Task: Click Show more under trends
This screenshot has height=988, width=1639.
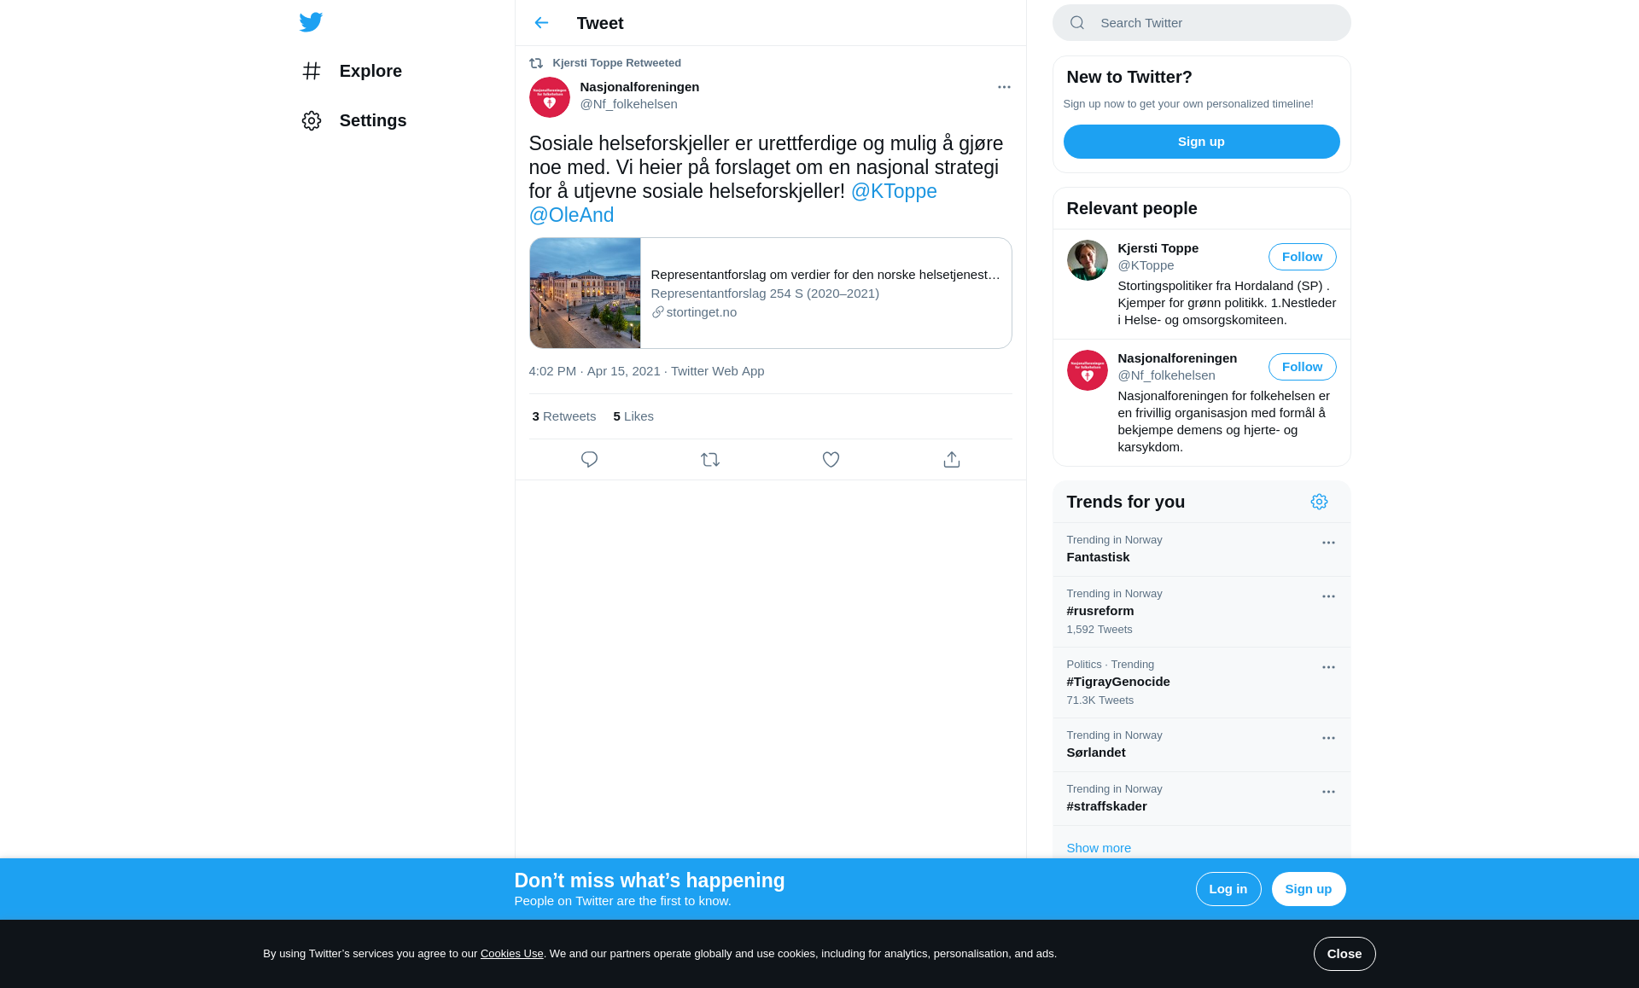Action: [1098, 848]
